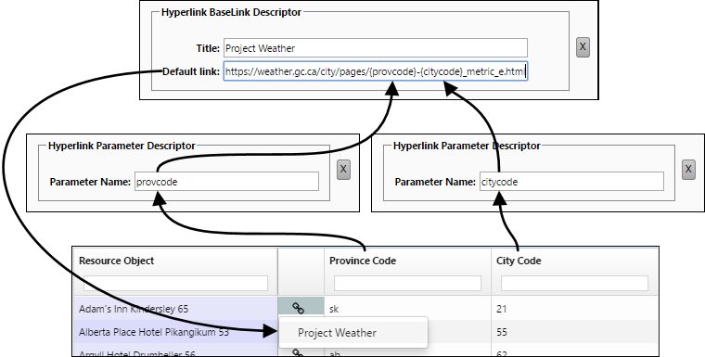Click the City Code filter box
The width and height of the screenshot is (705, 357).
pyautogui.click(x=574, y=283)
